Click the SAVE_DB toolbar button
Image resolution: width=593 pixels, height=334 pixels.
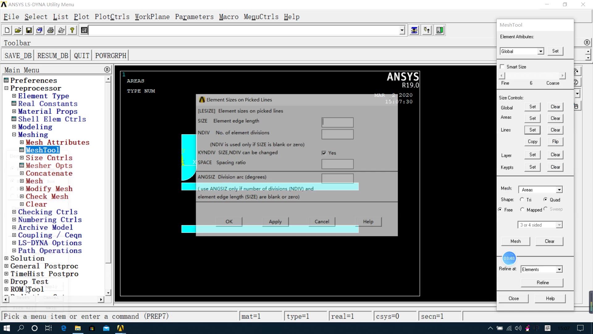click(18, 56)
